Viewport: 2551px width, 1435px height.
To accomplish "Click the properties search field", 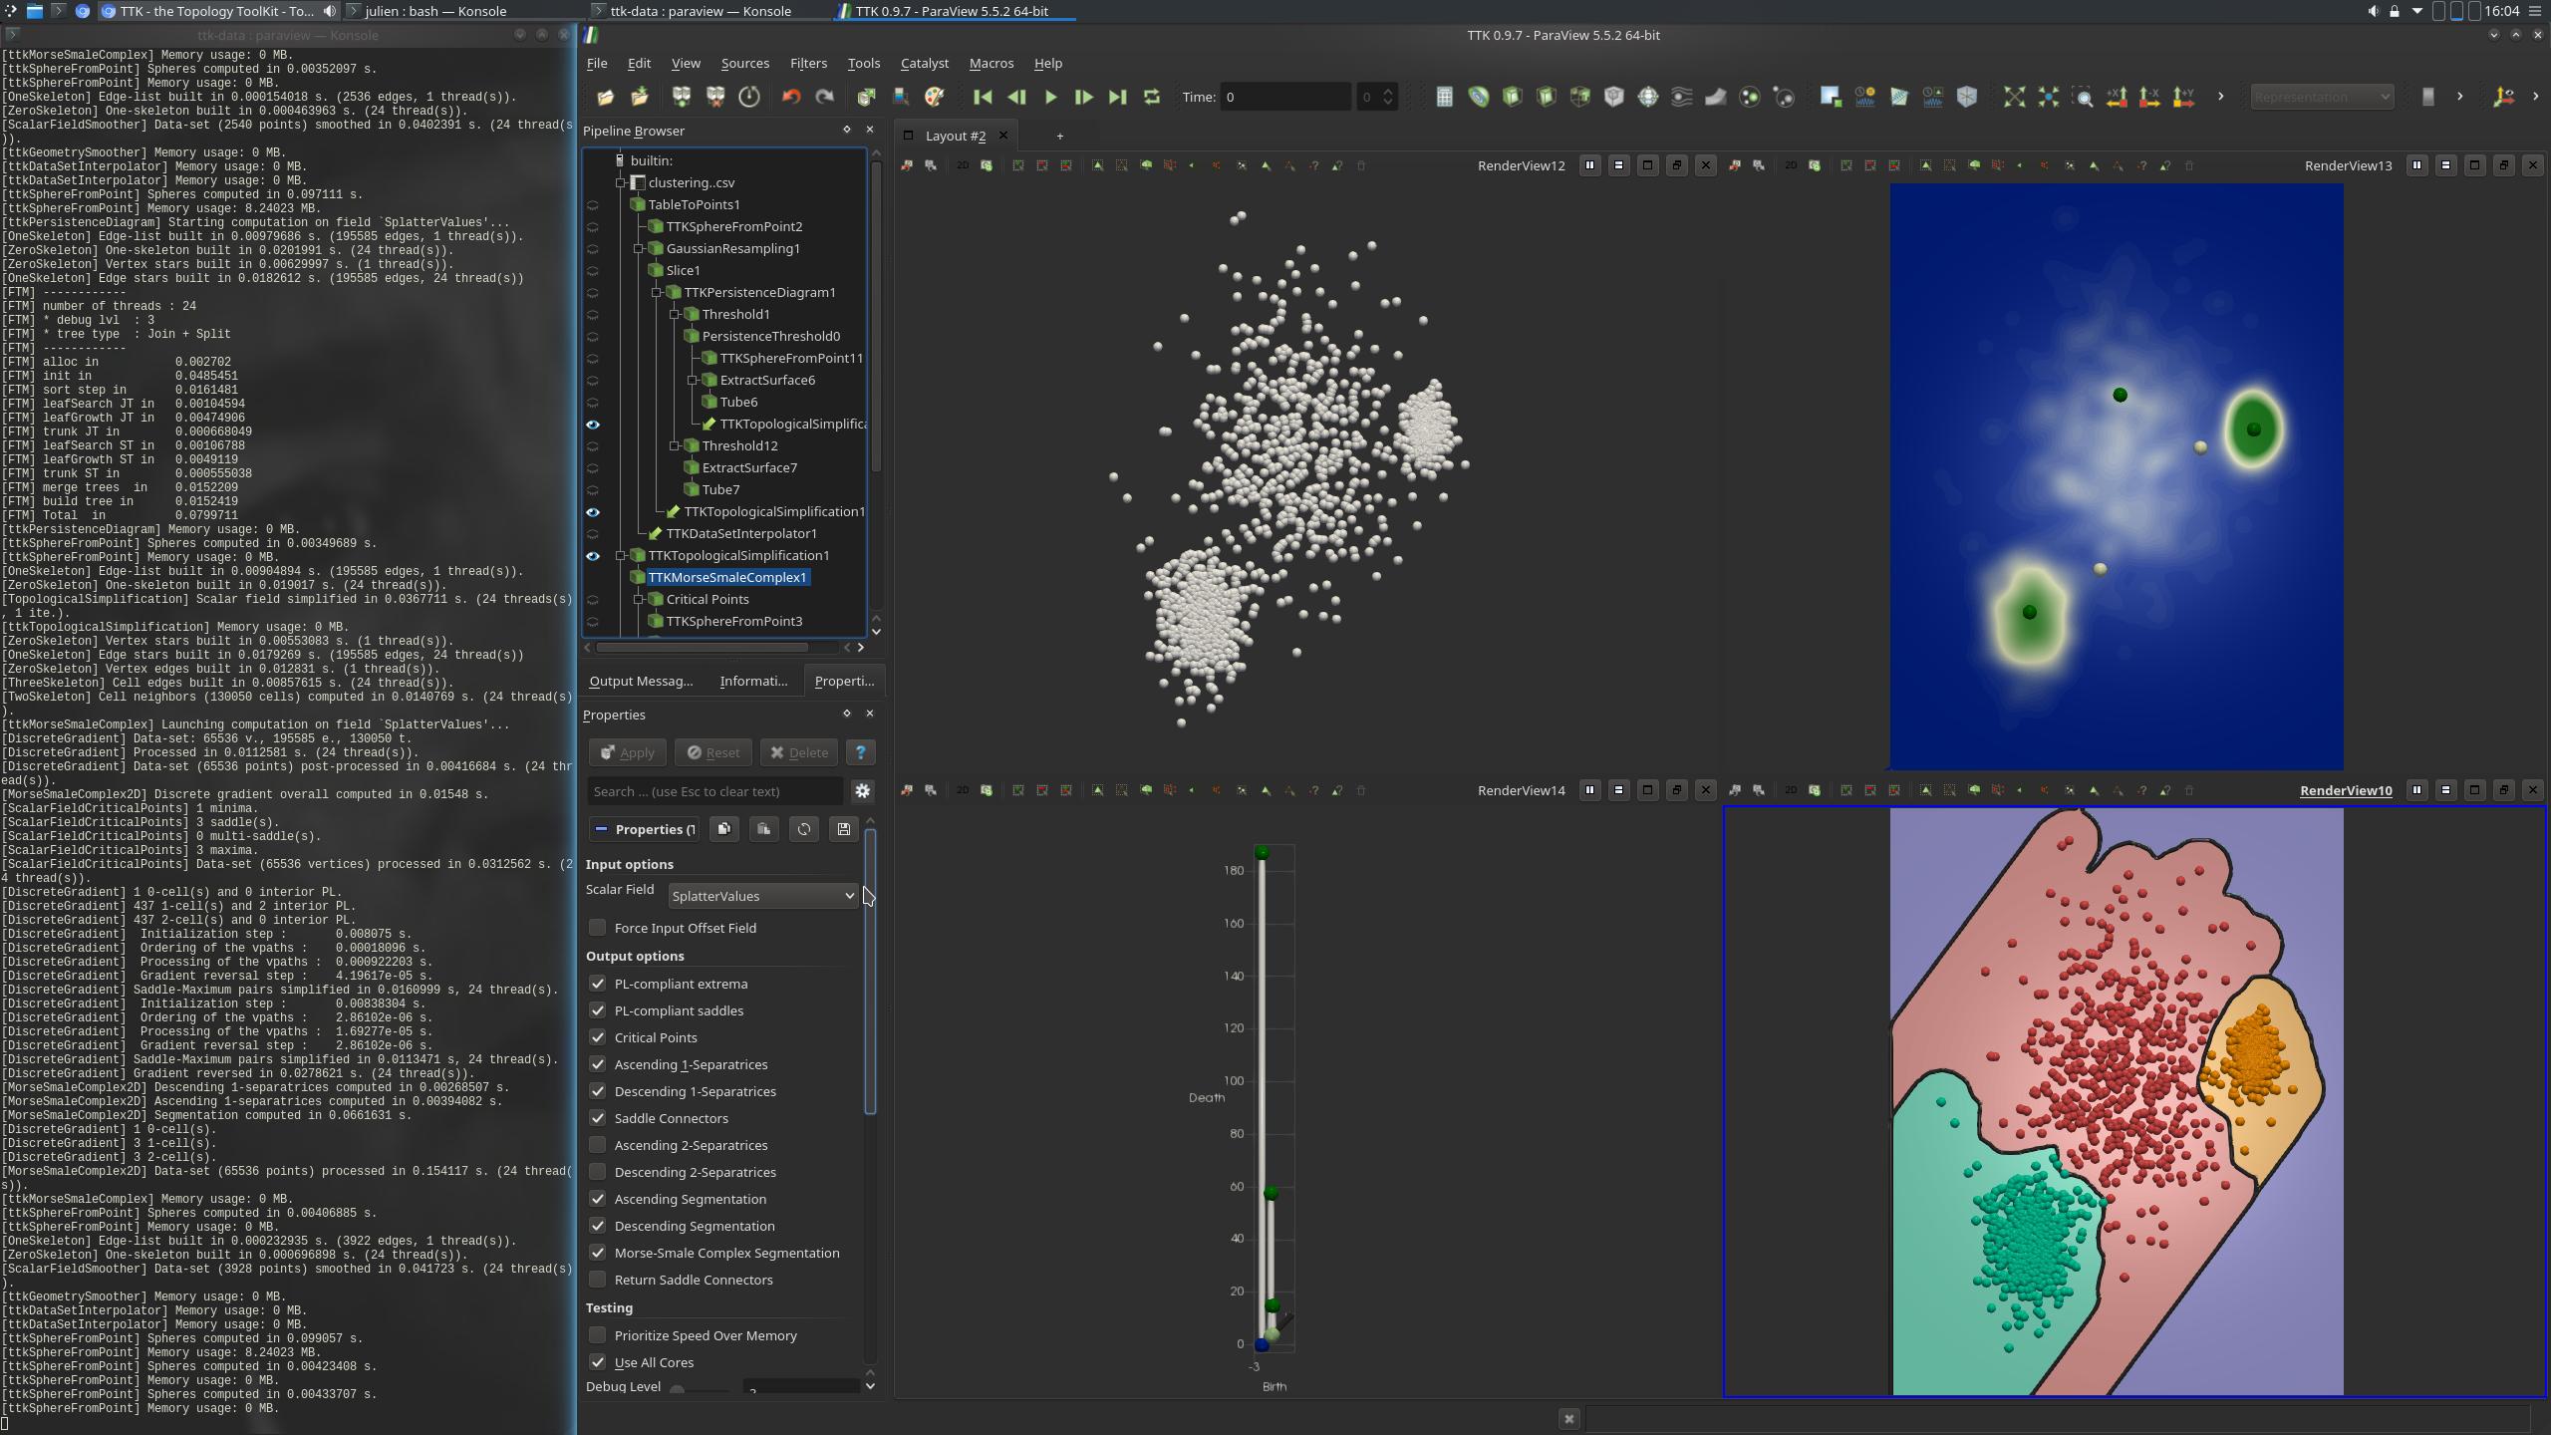I will (714, 791).
